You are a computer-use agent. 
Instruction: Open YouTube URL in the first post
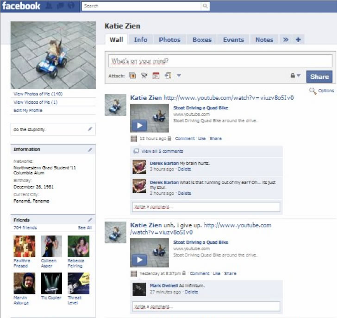click(229, 98)
